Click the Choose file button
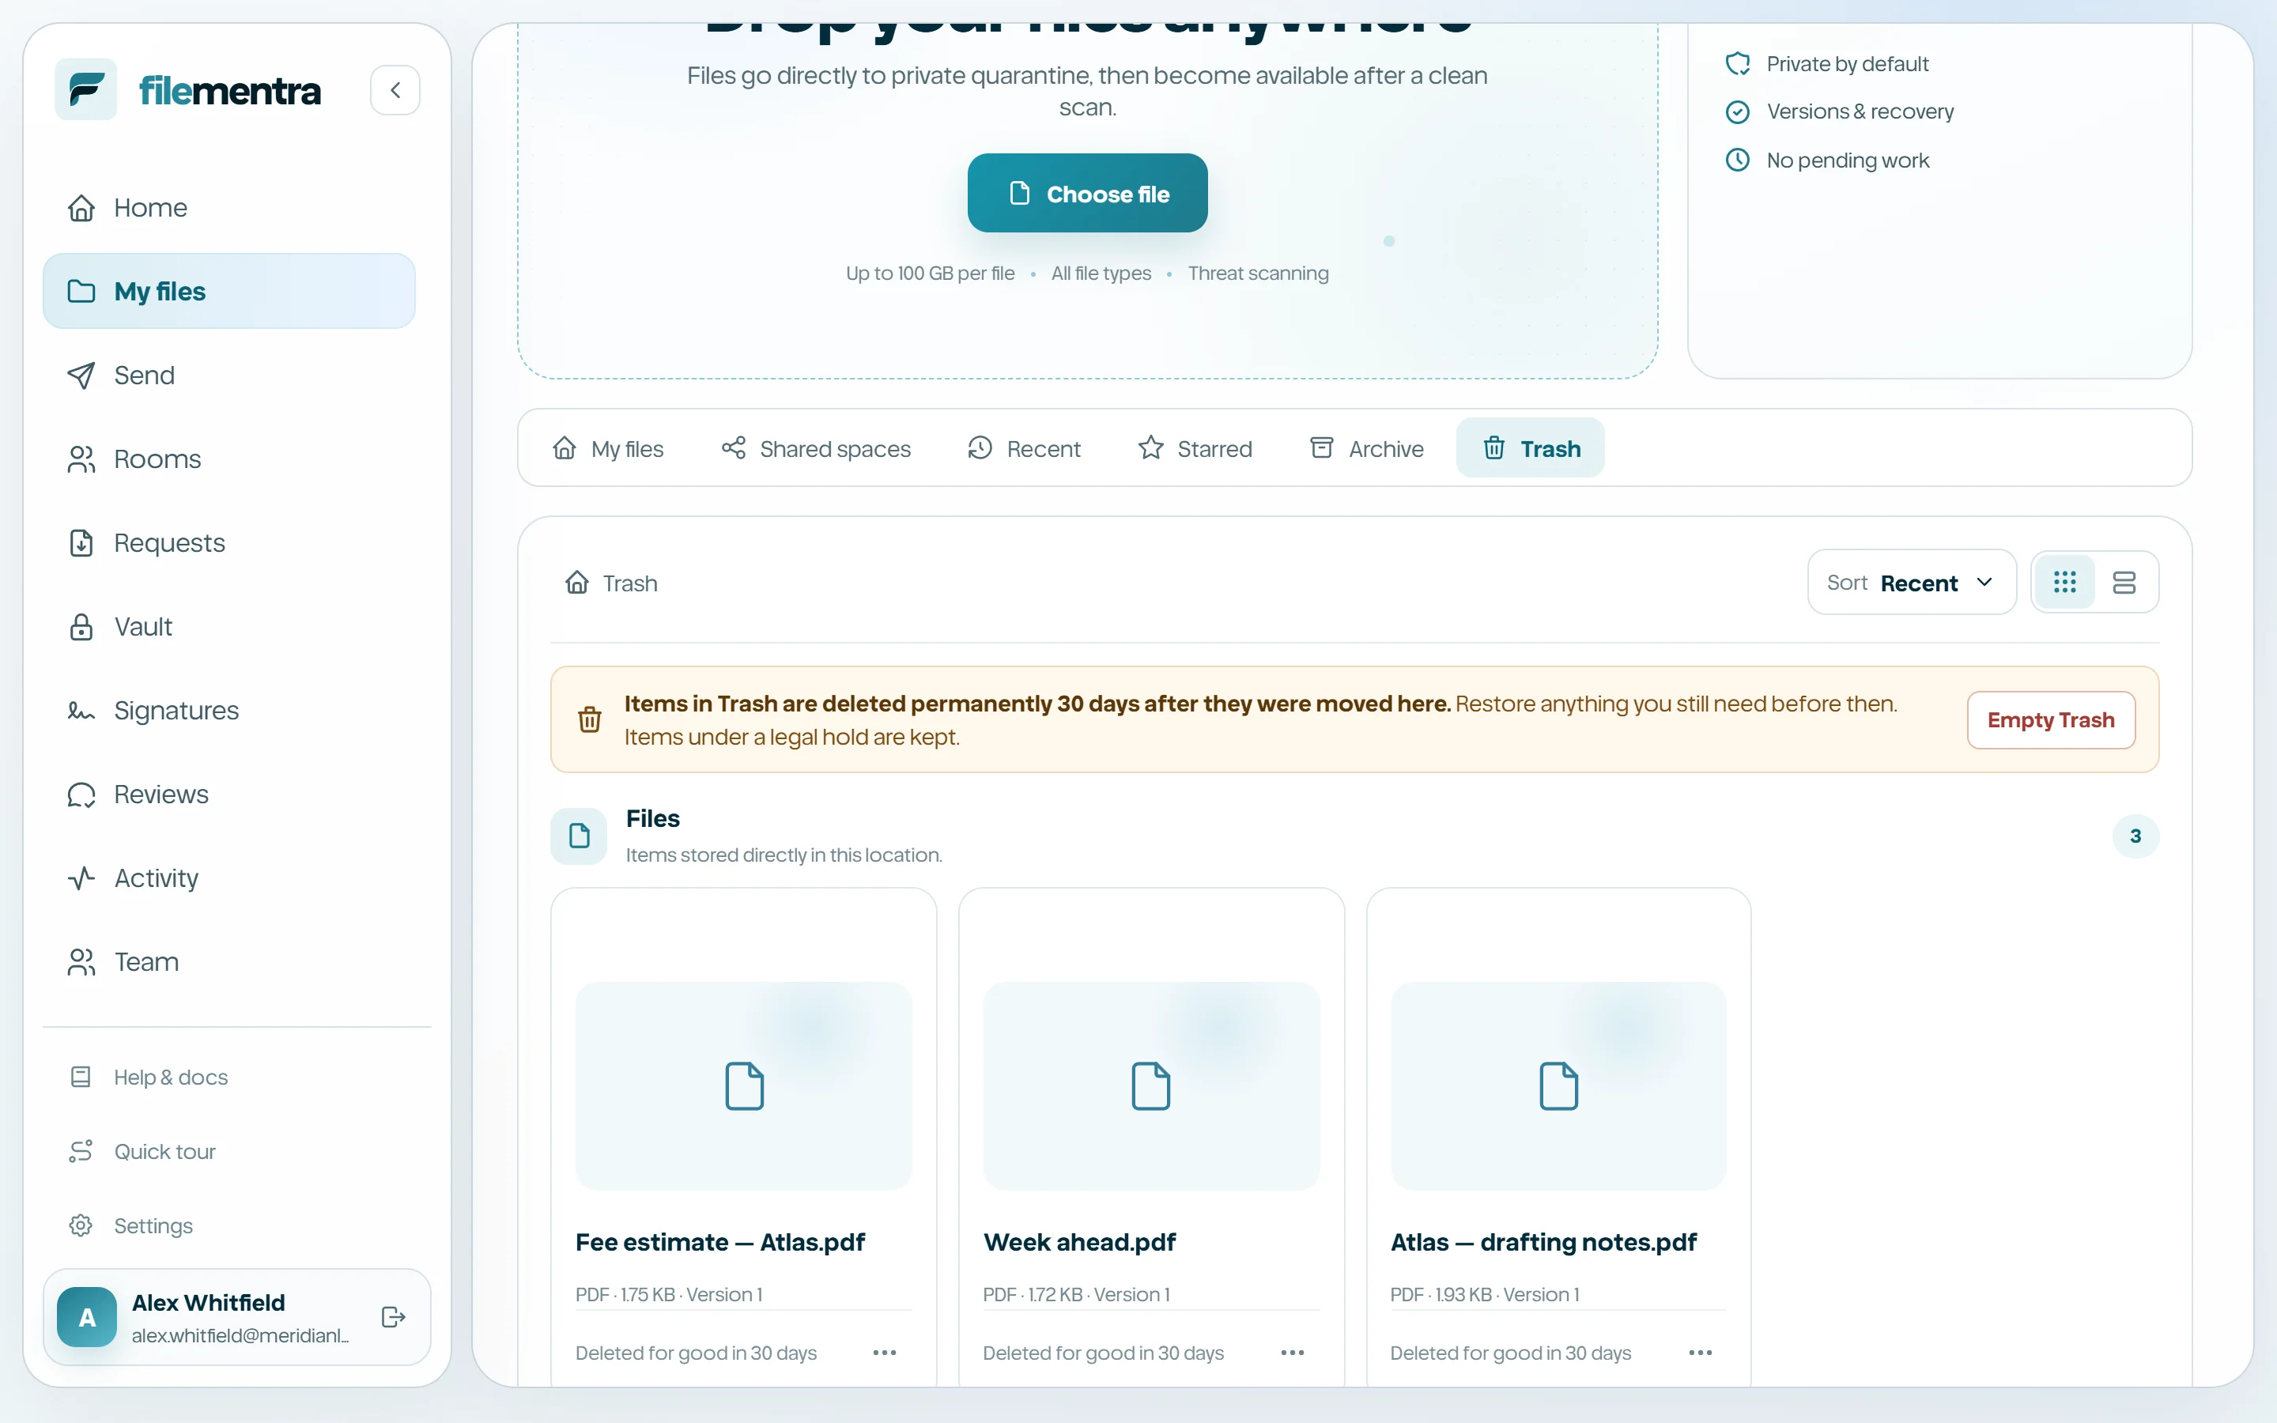This screenshot has width=2277, height=1423. point(1087,193)
